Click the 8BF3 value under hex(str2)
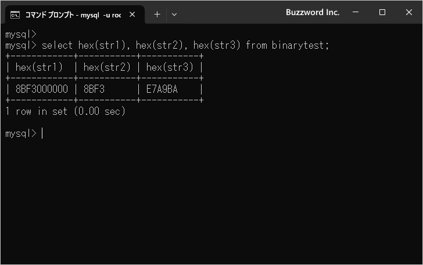423x265 pixels. point(94,89)
